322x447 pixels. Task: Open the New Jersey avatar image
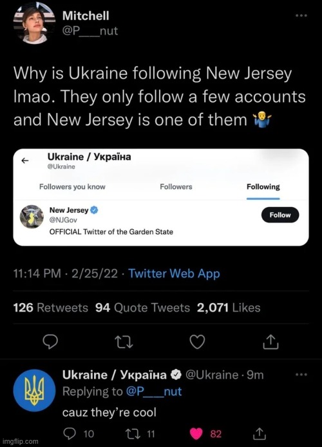pos(32,217)
